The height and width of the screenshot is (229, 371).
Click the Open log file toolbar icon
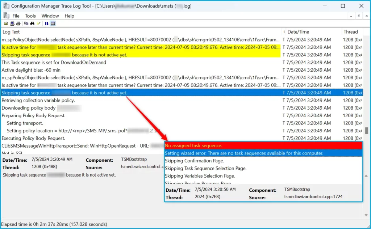6,24
